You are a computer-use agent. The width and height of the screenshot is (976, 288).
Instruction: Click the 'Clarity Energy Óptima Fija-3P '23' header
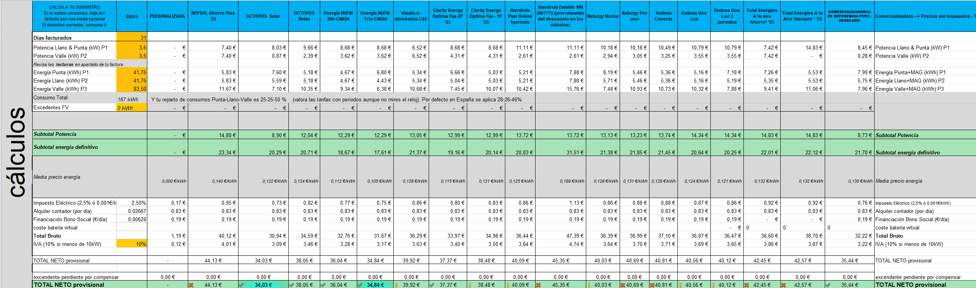tap(448, 16)
